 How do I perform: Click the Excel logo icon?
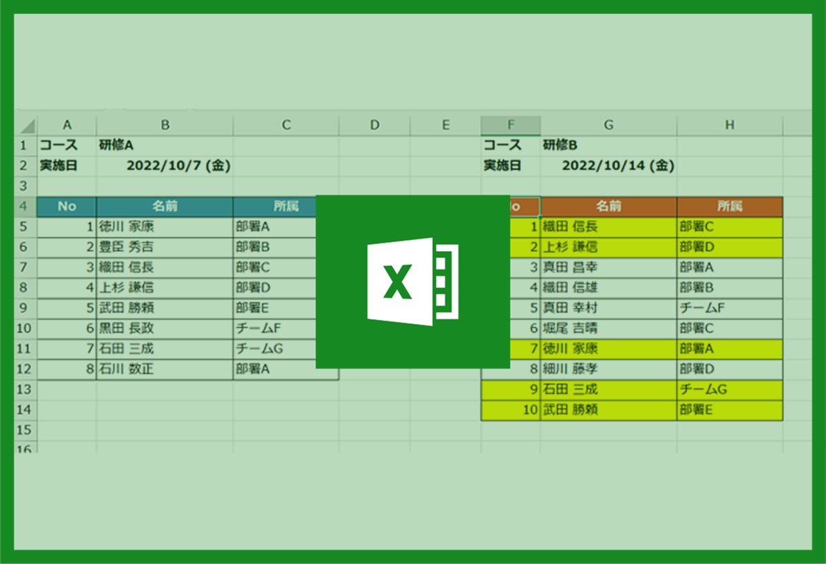[x=412, y=281]
